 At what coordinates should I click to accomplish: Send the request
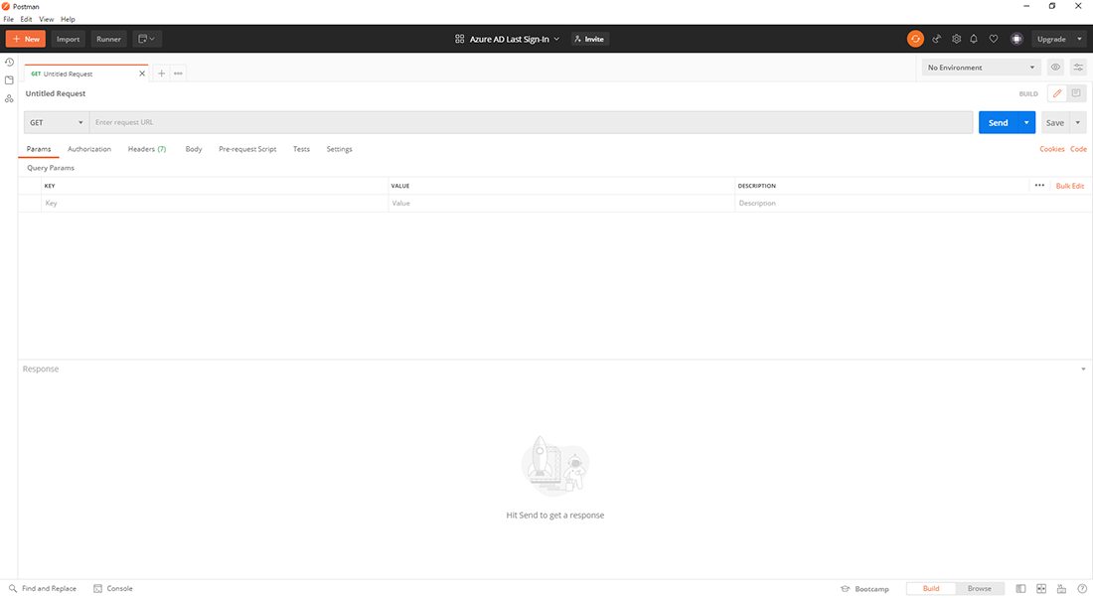pyautogui.click(x=999, y=122)
